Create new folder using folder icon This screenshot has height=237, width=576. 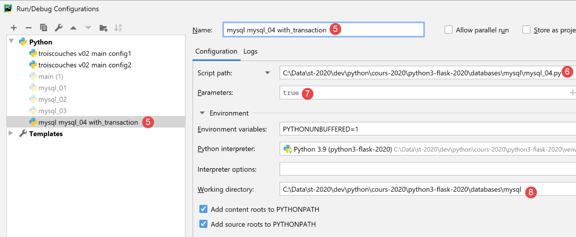tap(104, 28)
